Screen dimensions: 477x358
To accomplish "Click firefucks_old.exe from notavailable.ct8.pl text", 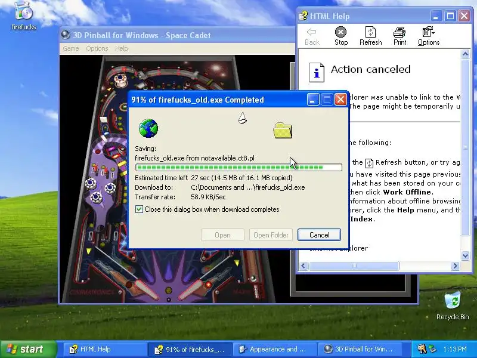I will tap(195, 158).
